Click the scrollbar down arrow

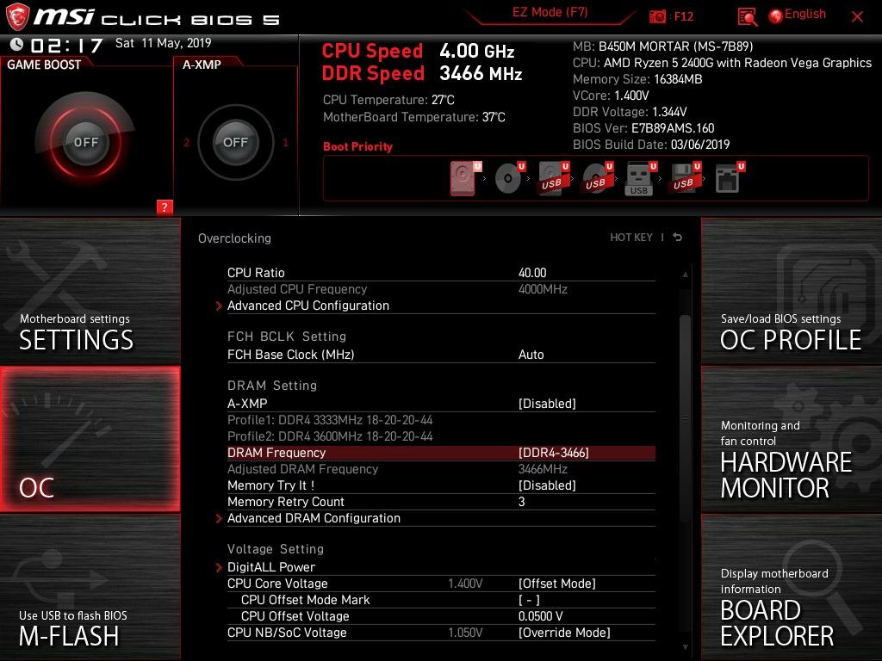click(x=685, y=647)
